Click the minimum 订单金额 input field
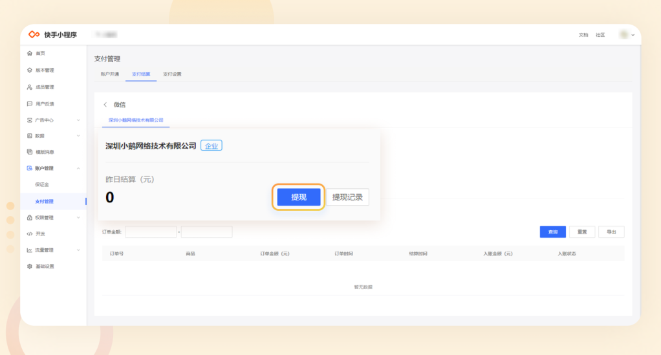This screenshot has height=355, width=661. point(151,232)
